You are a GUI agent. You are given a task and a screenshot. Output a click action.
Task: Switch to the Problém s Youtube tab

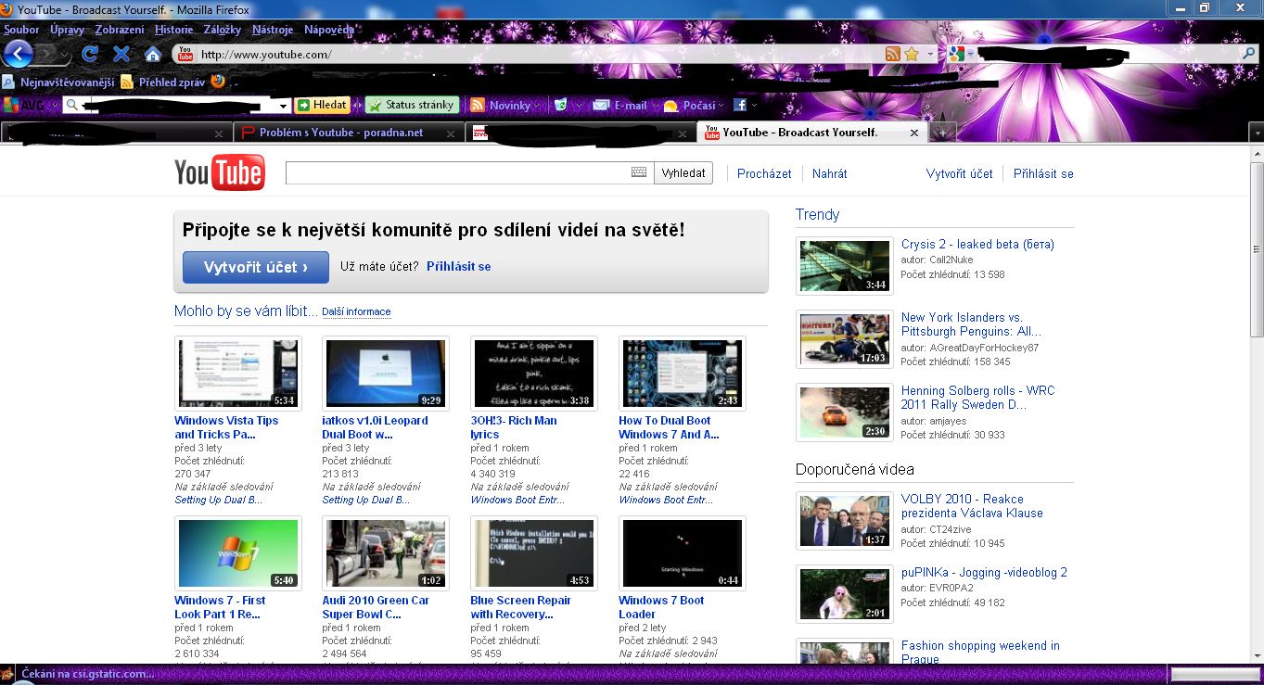tap(341, 133)
